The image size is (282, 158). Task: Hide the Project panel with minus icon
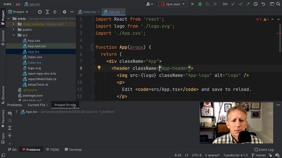click(x=72, y=12)
